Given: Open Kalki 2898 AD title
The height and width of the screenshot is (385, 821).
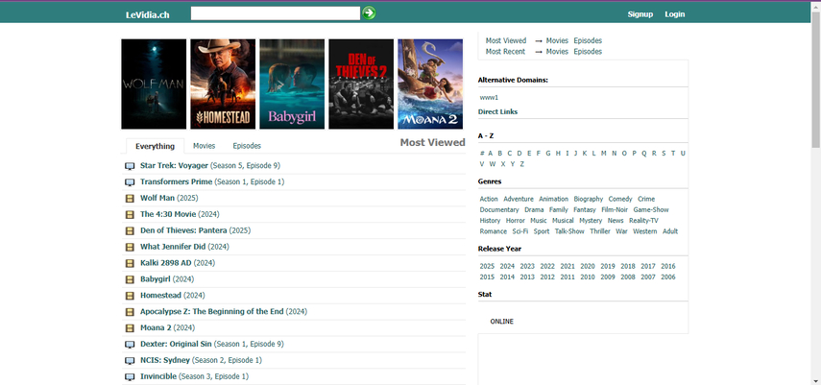Looking at the screenshot, I should (x=178, y=263).
